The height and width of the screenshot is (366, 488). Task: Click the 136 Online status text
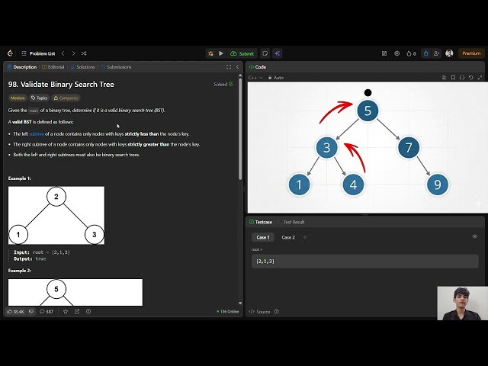pos(228,312)
